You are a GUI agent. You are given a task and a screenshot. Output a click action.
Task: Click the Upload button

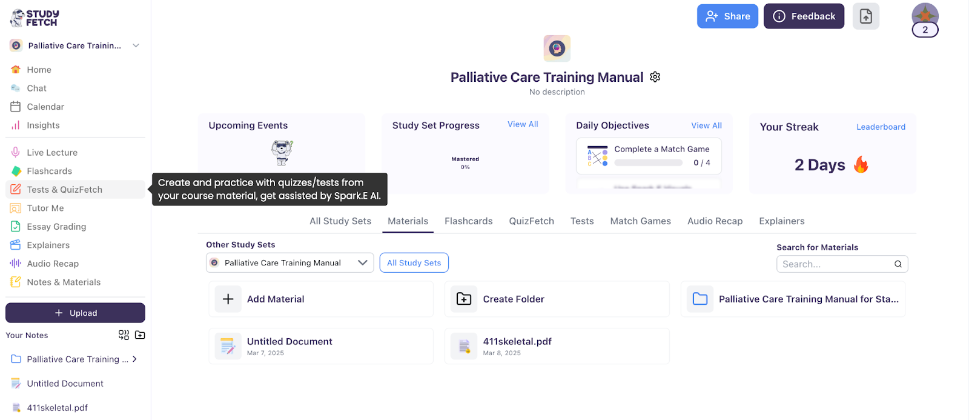tap(75, 313)
